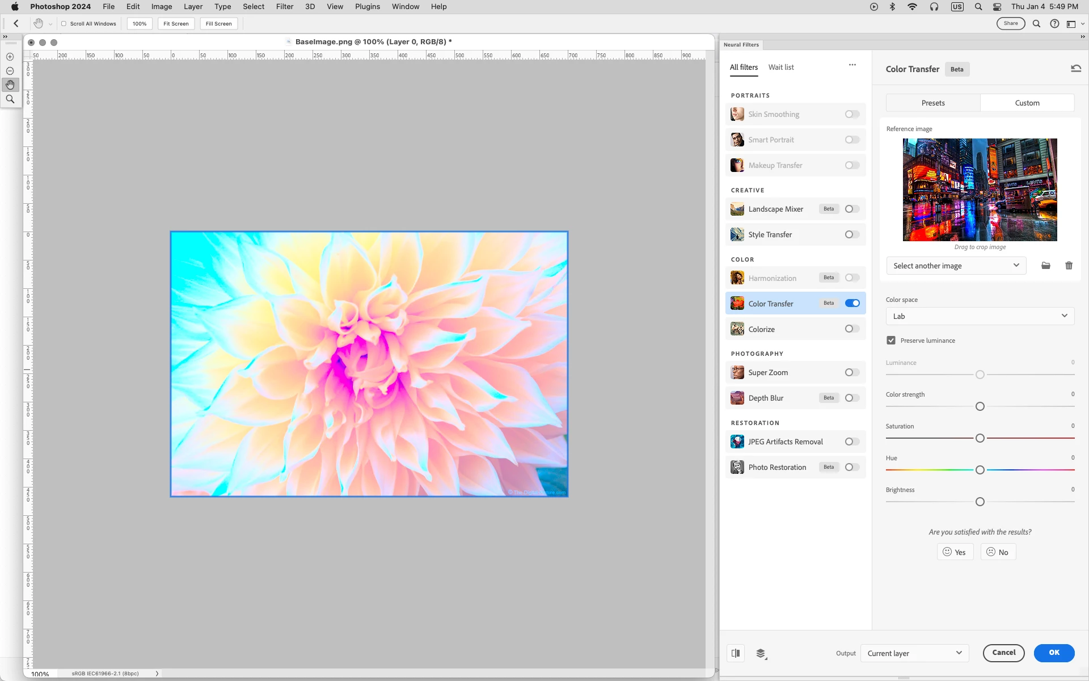Click the Cancel button
Screen dimensions: 1089x681
[1003, 653]
